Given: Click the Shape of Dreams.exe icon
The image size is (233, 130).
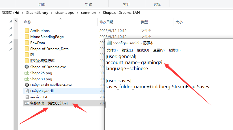Looking at the screenshot, I should (x=27, y=67).
